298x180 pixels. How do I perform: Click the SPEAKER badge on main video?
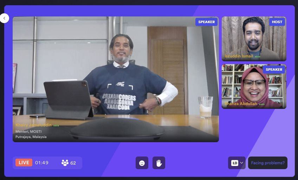pyautogui.click(x=206, y=22)
